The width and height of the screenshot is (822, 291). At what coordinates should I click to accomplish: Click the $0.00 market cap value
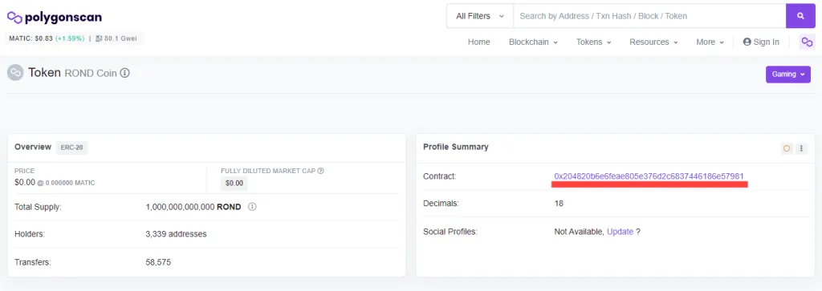coord(234,184)
